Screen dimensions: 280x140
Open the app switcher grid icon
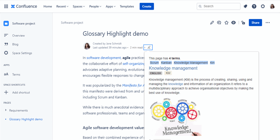click(6, 6)
